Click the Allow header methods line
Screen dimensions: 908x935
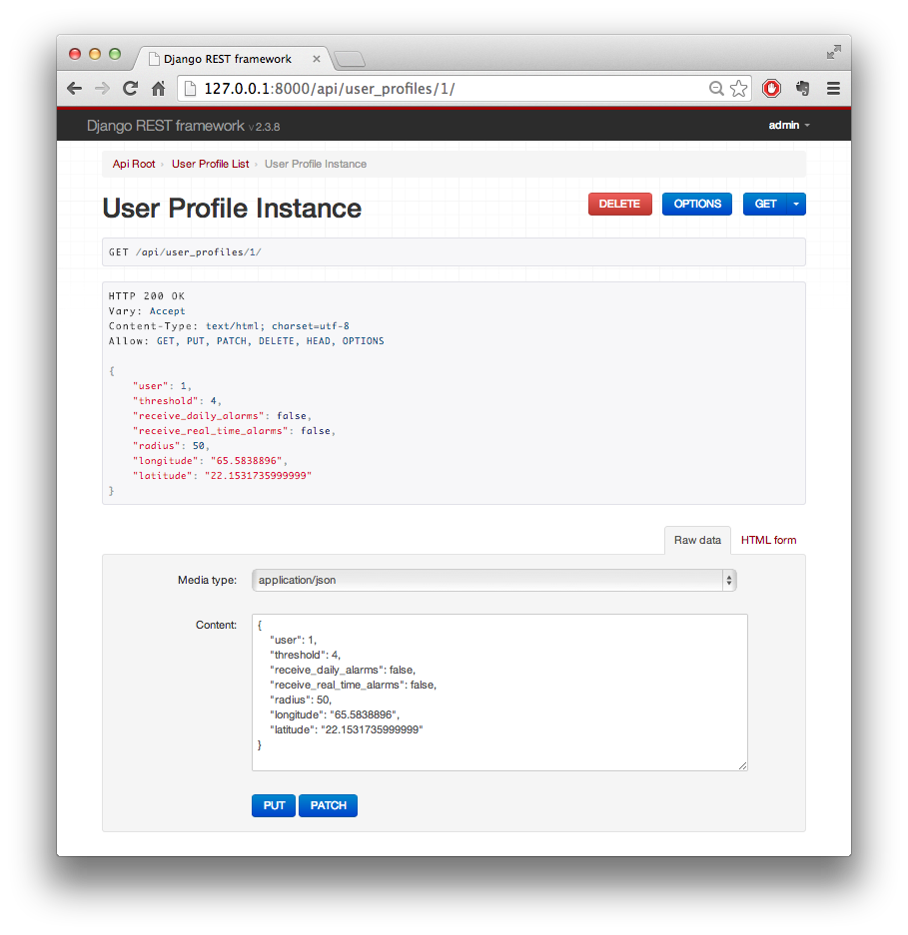click(x=247, y=341)
